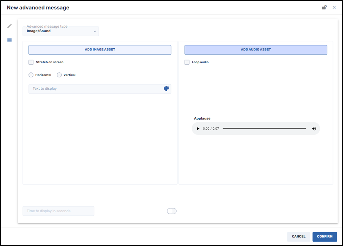Enable the Loop audio checkbox
343x246 pixels.
(x=187, y=62)
